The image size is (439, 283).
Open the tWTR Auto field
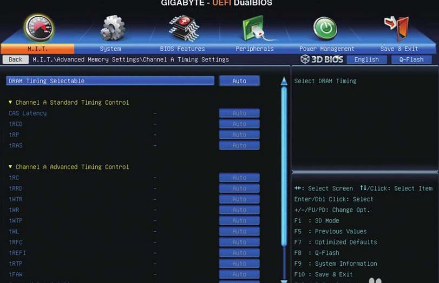pos(239,199)
